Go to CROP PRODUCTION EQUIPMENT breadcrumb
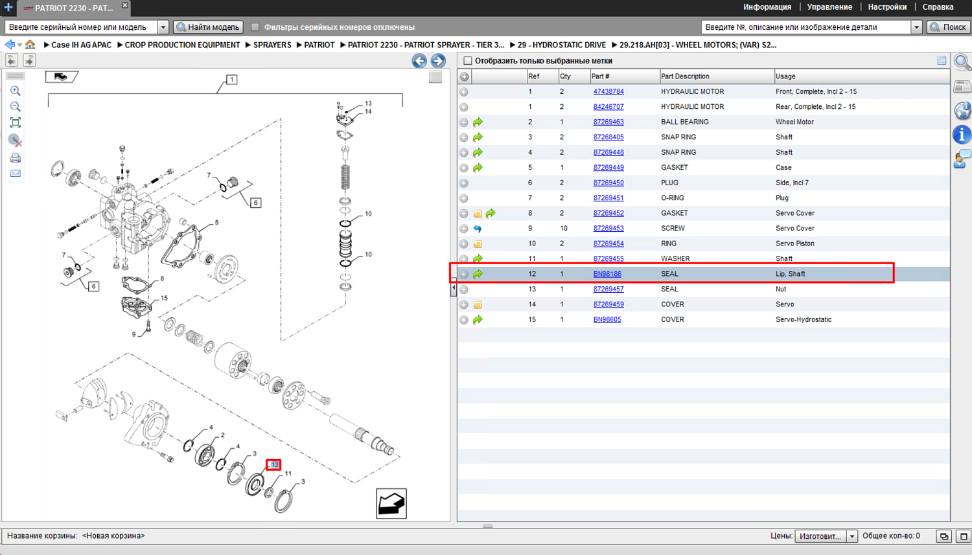 coord(182,45)
